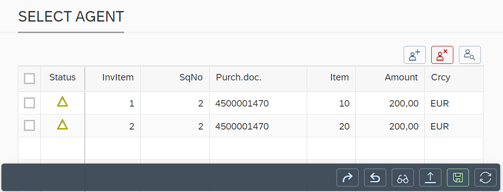Click the undo back arrow icon
503x192 pixels.
click(x=375, y=177)
